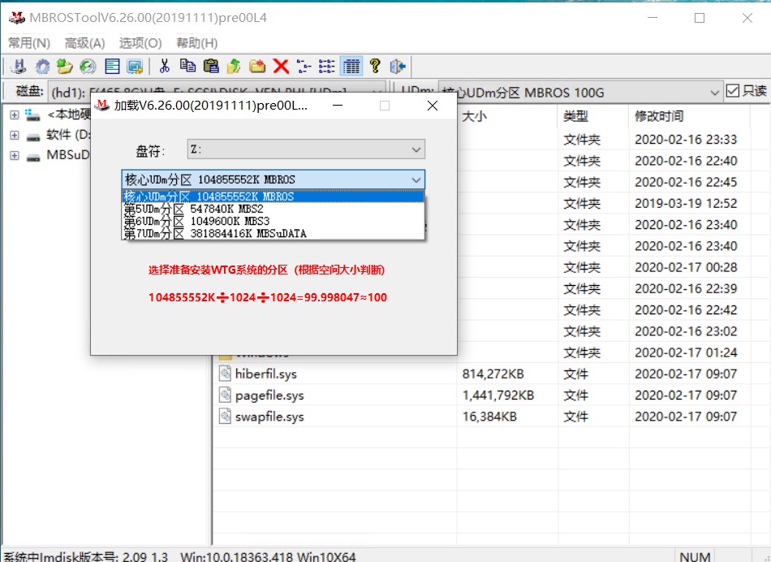Viewport: 771px width, 562px height.
Task: Open the 选项(O) menu
Action: pos(139,42)
